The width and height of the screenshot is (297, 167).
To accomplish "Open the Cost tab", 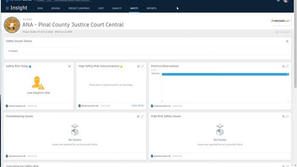I will 101,8.
